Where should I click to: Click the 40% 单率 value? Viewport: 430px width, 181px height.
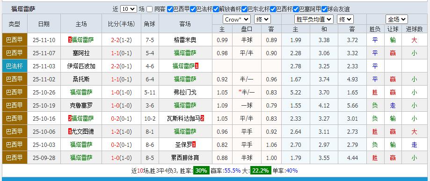(292, 171)
